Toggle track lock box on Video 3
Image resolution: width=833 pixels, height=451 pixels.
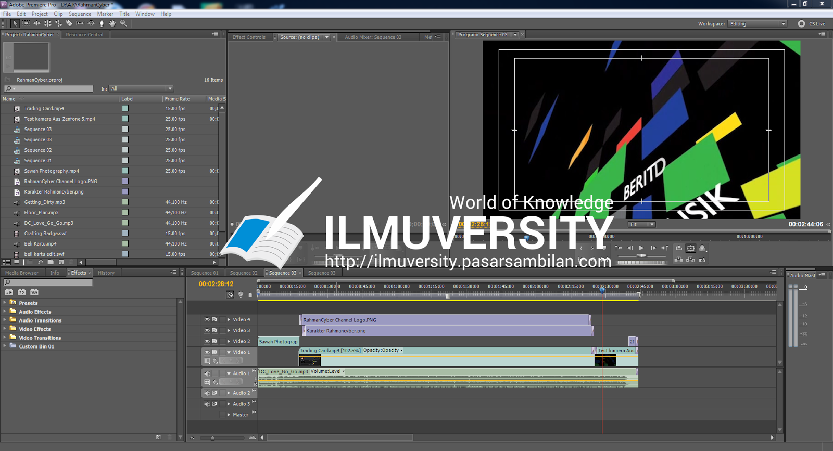click(x=223, y=330)
